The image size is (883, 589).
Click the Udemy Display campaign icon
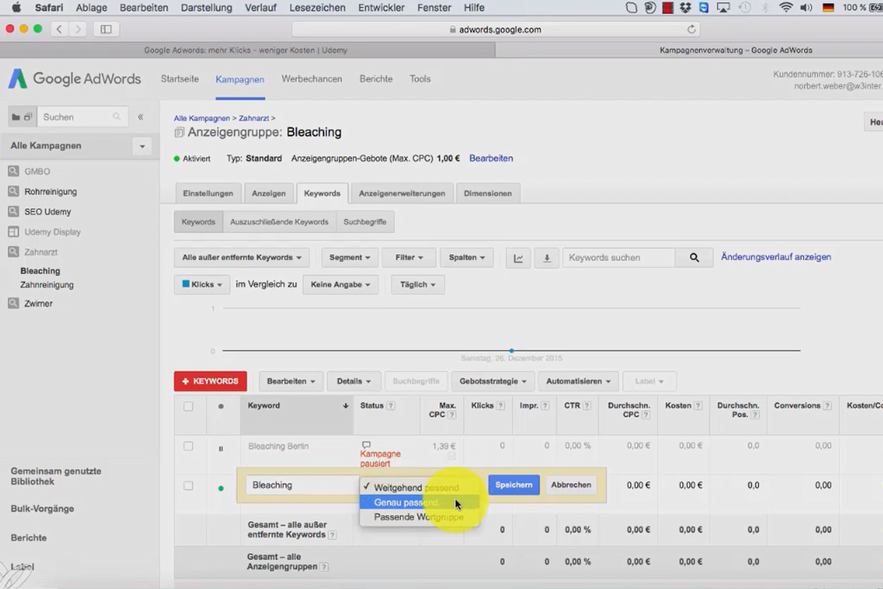(13, 232)
